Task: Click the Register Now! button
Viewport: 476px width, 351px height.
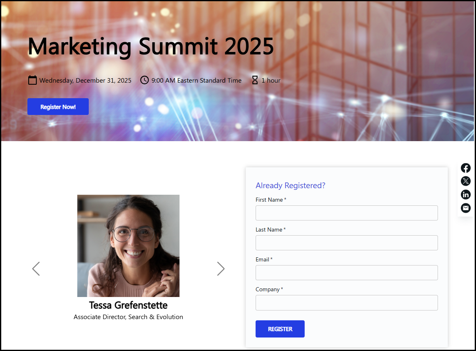Action: coord(58,107)
